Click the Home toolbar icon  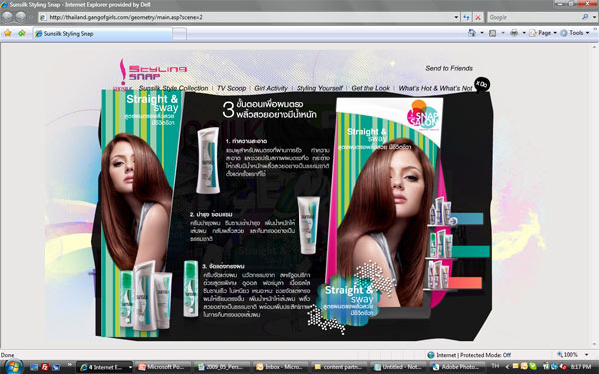[x=472, y=33]
